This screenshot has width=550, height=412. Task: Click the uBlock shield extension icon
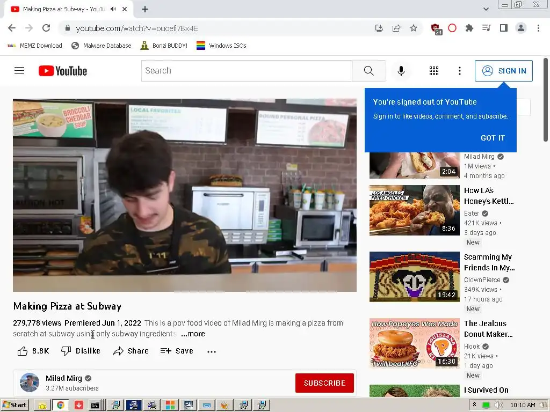[x=436, y=29]
